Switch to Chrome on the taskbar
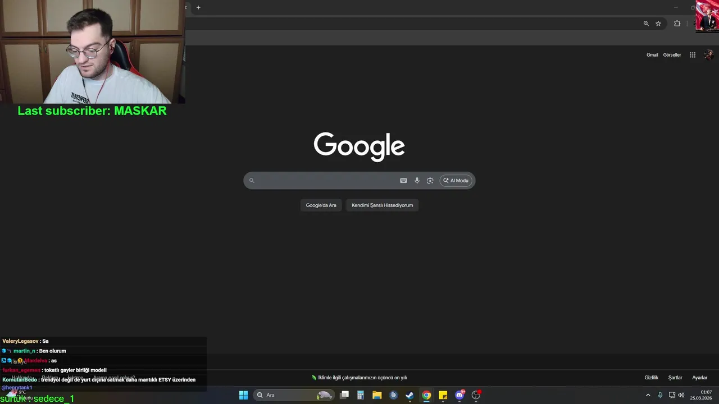 click(426, 395)
